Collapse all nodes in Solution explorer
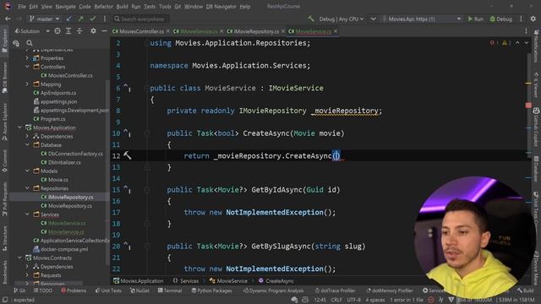The image size is (541, 304). click(79, 31)
